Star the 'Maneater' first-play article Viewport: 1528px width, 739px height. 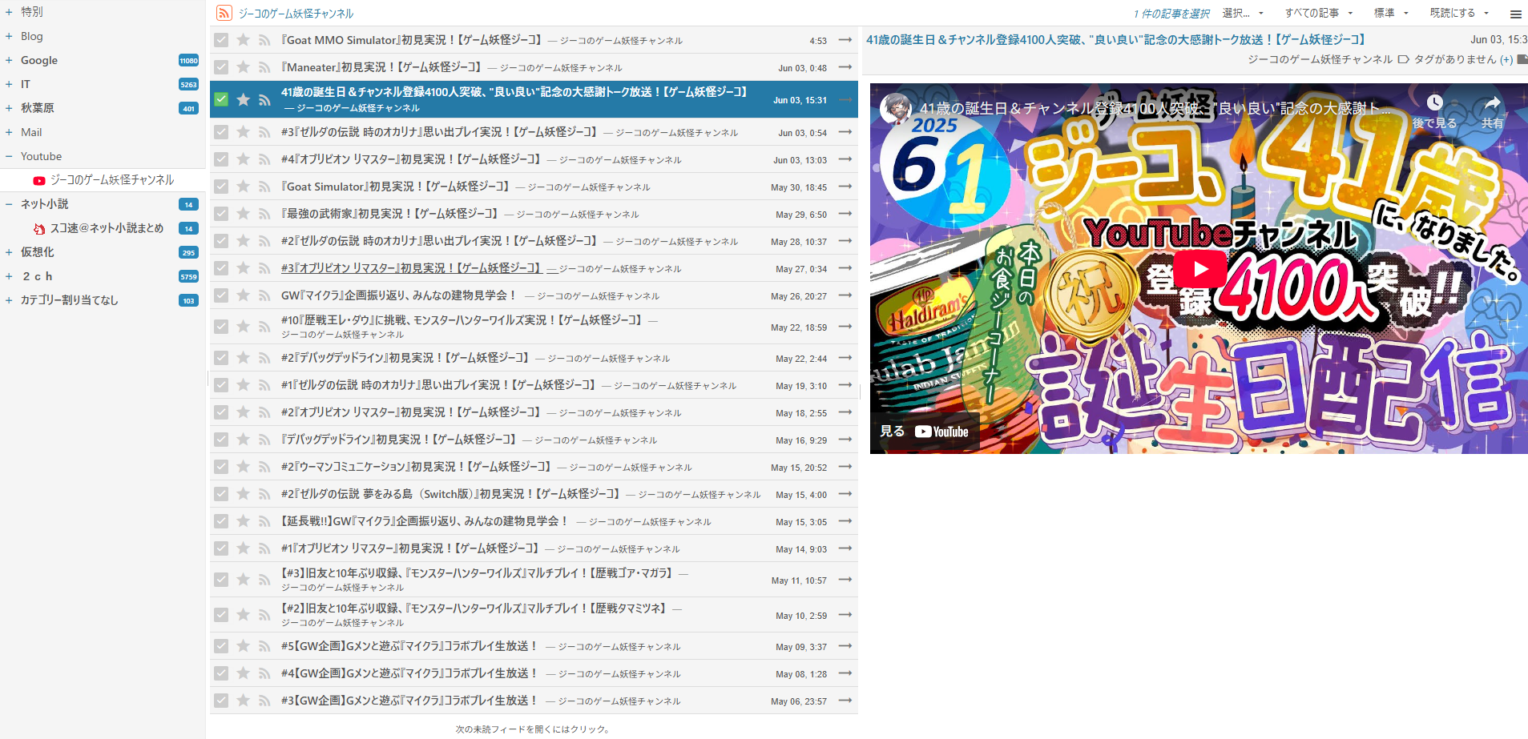click(x=244, y=67)
